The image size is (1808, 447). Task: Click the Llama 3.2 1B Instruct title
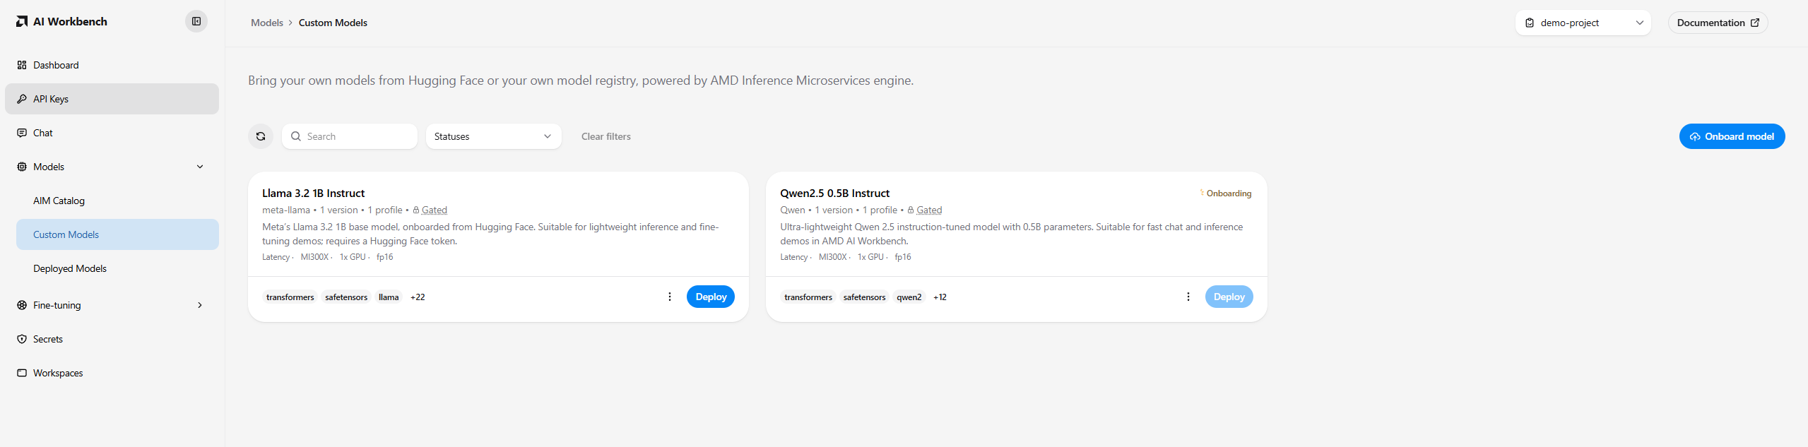(x=314, y=193)
